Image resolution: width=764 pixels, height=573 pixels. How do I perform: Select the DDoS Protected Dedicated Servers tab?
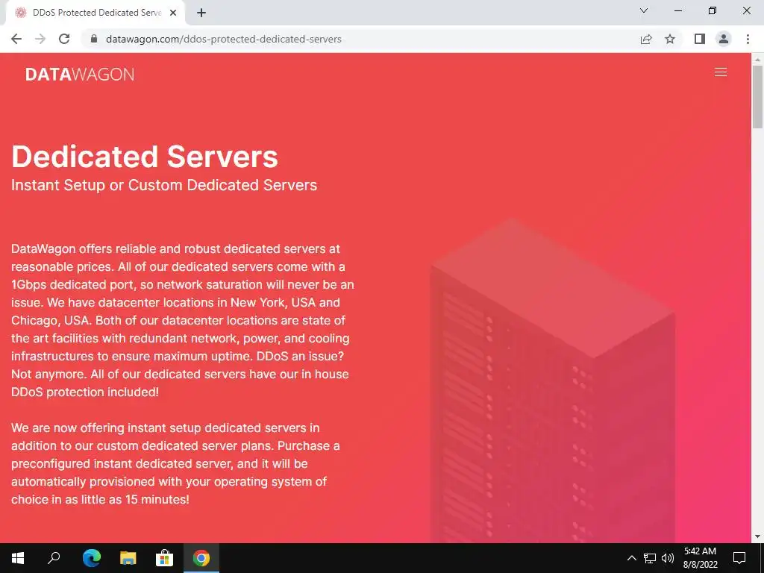tap(95, 13)
